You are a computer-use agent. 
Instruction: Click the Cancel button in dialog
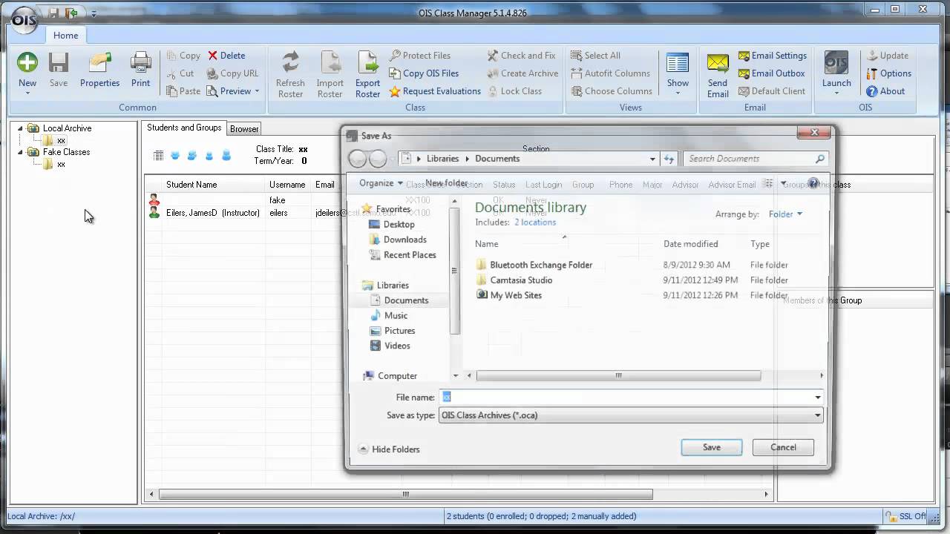[783, 447]
